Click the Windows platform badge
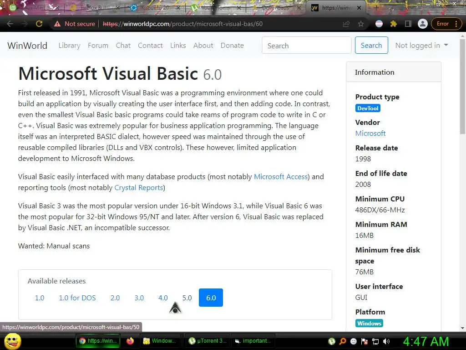This screenshot has width=466, height=350. tap(369, 323)
